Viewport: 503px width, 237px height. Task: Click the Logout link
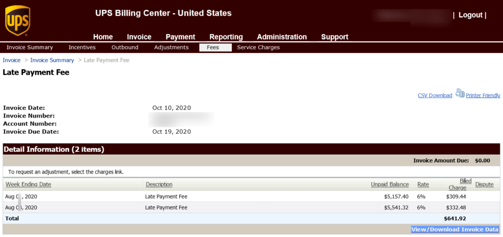click(x=471, y=15)
